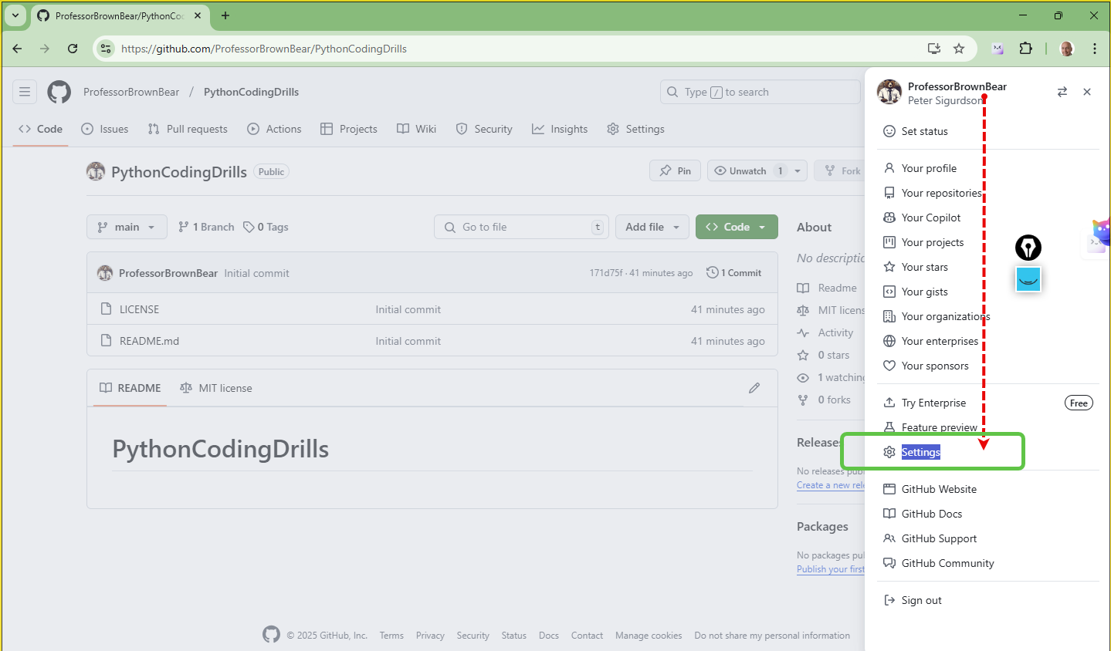Open Chrome's three-dot menu

click(1095, 49)
